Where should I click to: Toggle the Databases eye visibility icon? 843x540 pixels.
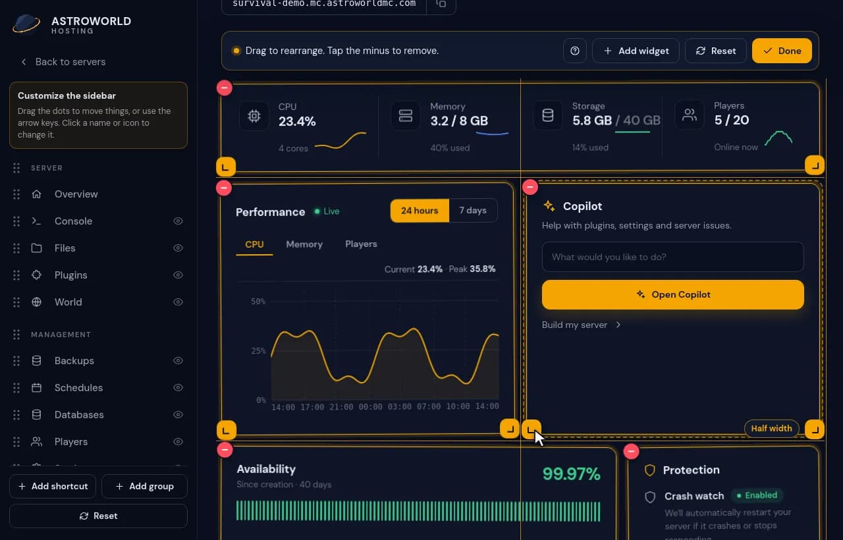point(178,415)
